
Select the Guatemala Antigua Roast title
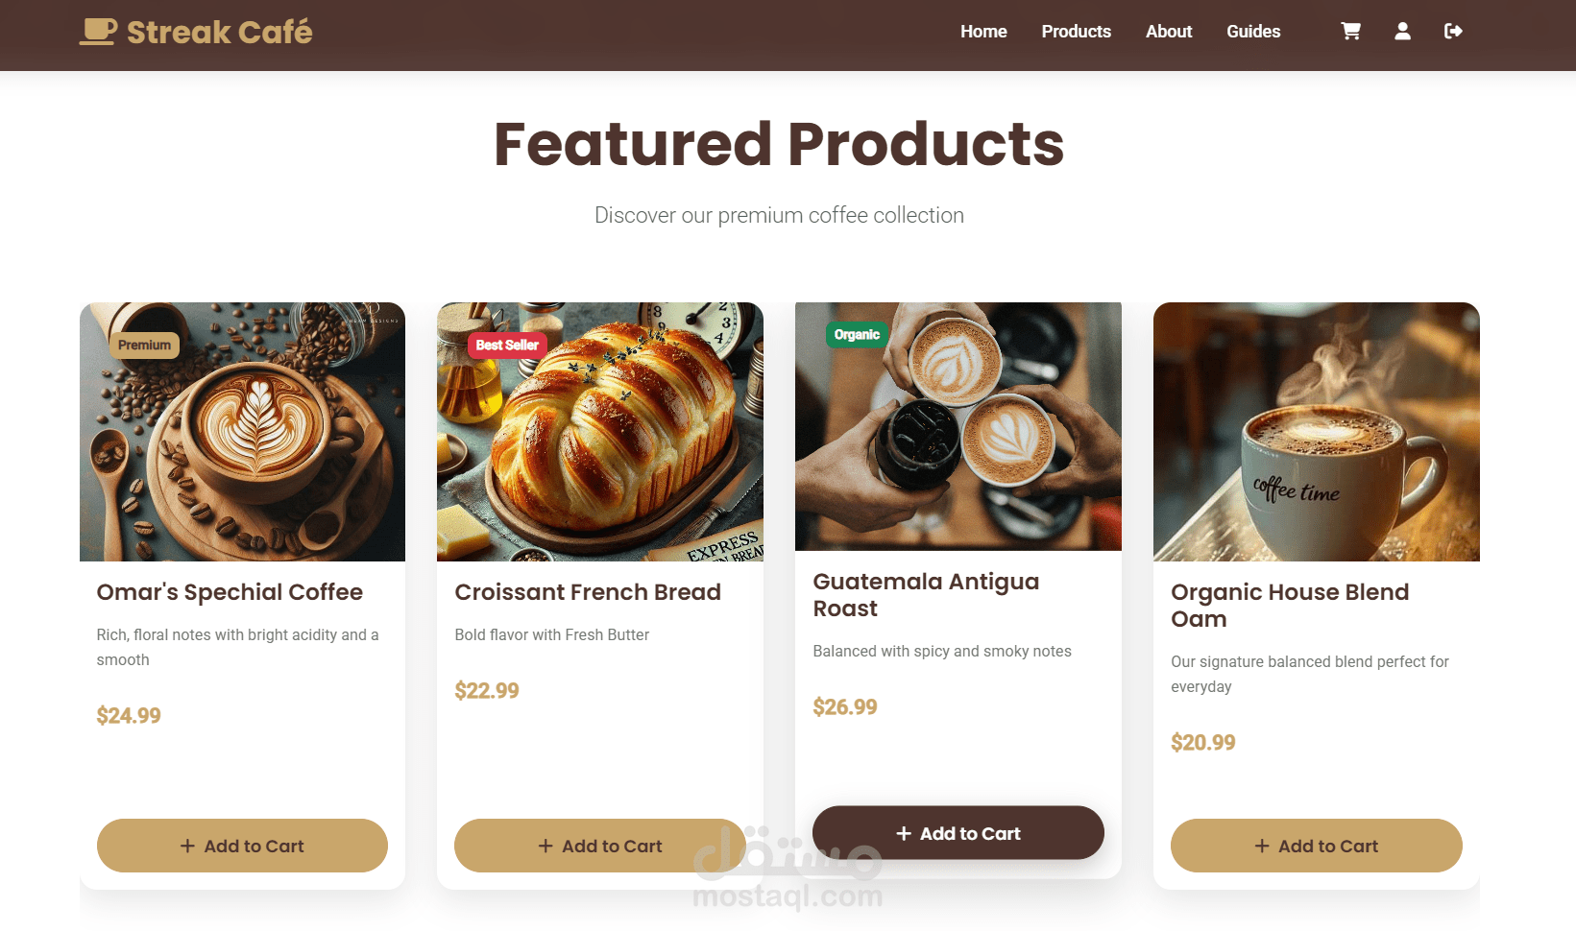926,595
